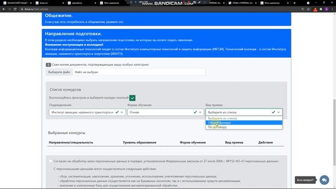Collapse the 'Вид приема' dropdown
This screenshot has width=336, height=189.
(x=244, y=112)
